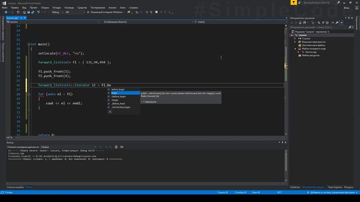Pin the Source.cpp tab

click(x=21, y=18)
